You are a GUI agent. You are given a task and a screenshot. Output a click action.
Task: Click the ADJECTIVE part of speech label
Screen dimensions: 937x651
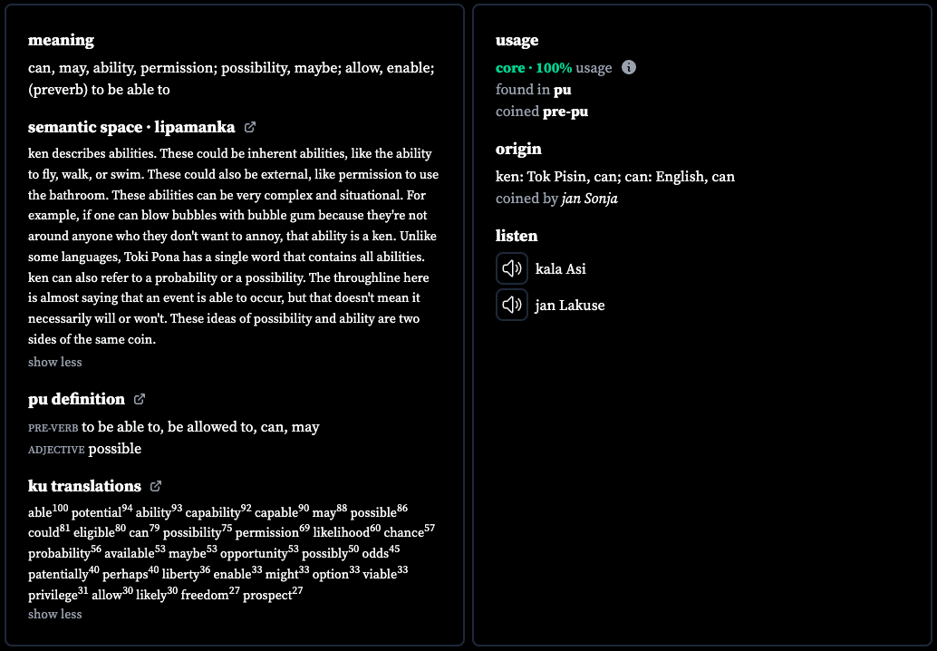click(56, 450)
